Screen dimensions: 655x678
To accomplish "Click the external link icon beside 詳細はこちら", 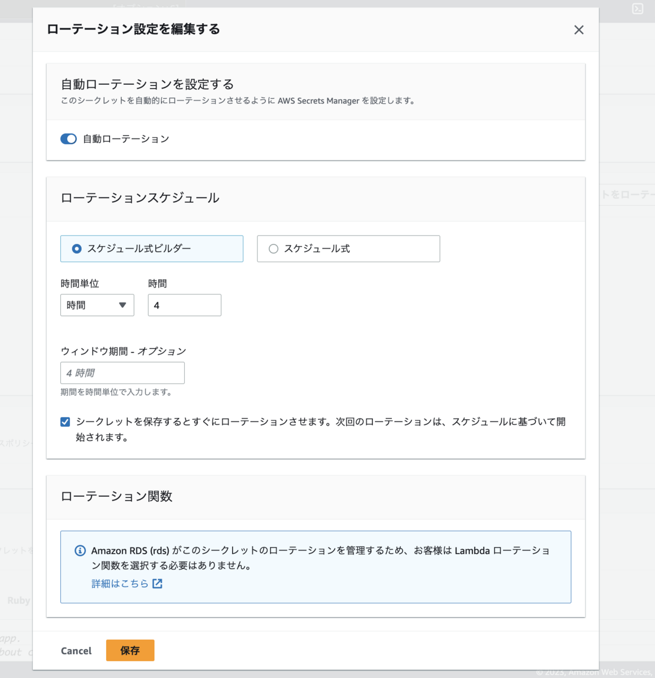I will click(x=158, y=584).
